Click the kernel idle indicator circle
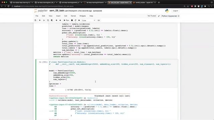The image size is (214, 120). pos(179,16)
